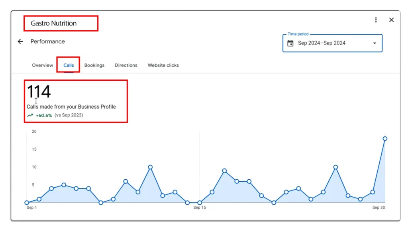Click the green trending-up arrow icon

pyautogui.click(x=30, y=115)
